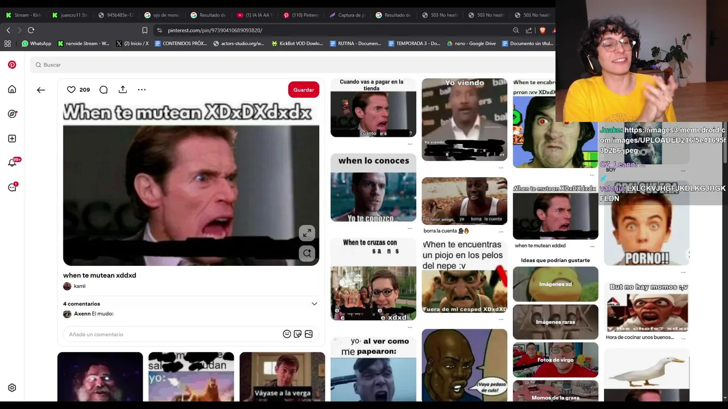Open the 'nanoide Stream' bookmark
The image size is (728, 409).
pyautogui.click(x=84, y=43)
